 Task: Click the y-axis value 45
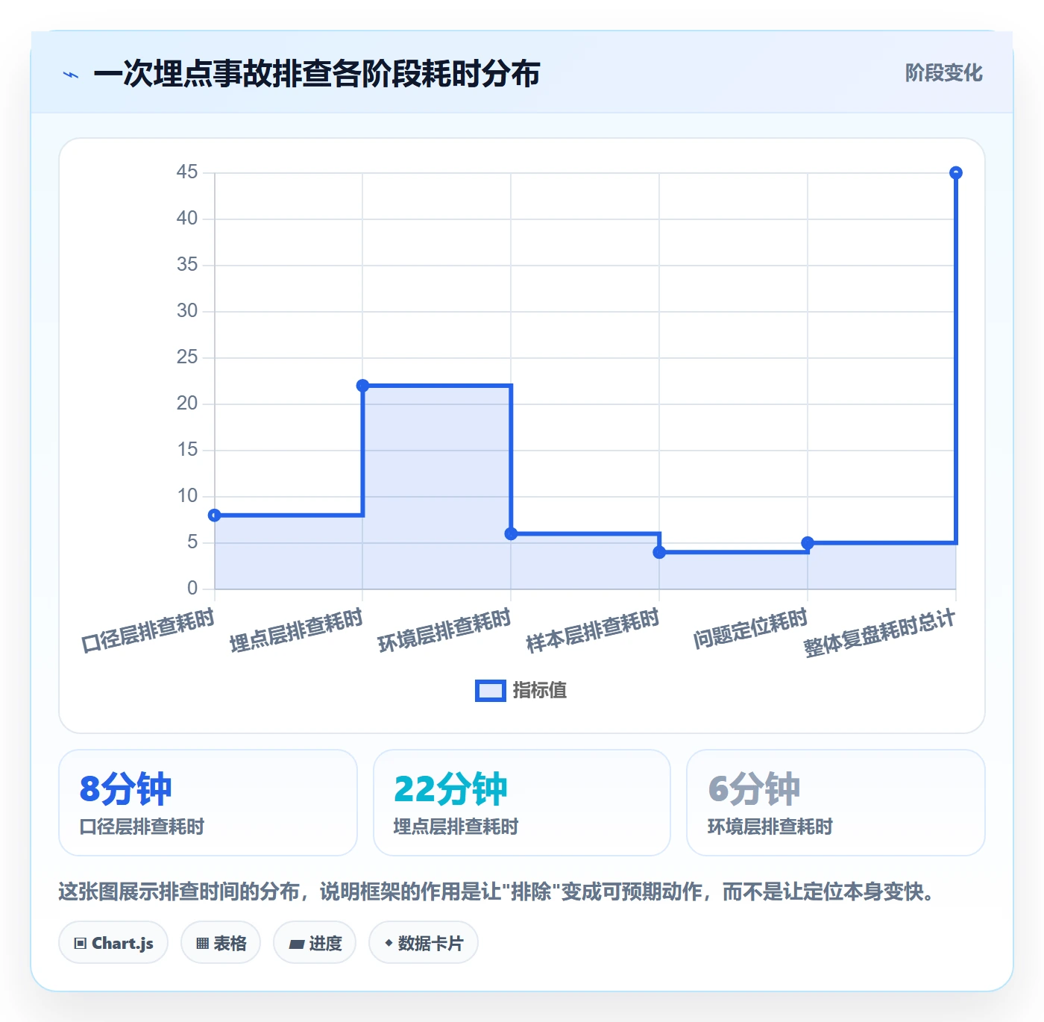coord(187,172)
